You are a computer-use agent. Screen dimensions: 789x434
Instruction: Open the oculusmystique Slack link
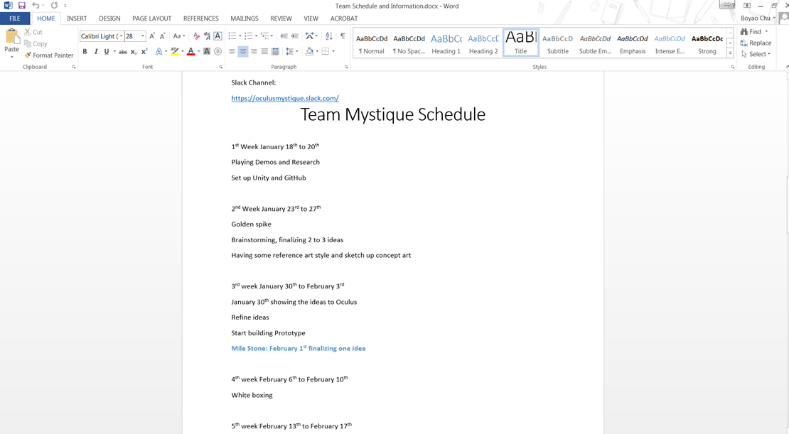(x=285, y=99)
